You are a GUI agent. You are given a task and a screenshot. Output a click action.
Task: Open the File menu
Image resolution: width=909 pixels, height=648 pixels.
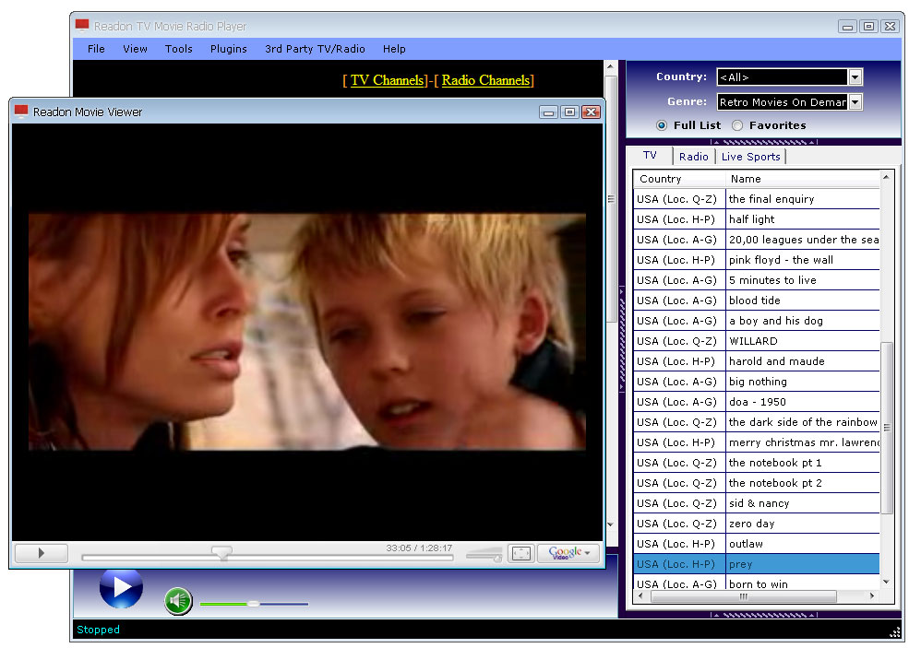coord(96,49)
